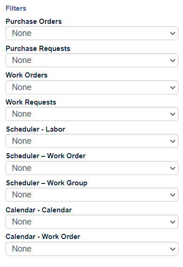Expand the Work Orders filter dropdown
Image resolution: width=183 pixels, height=267 pixels.
[92, 87]
